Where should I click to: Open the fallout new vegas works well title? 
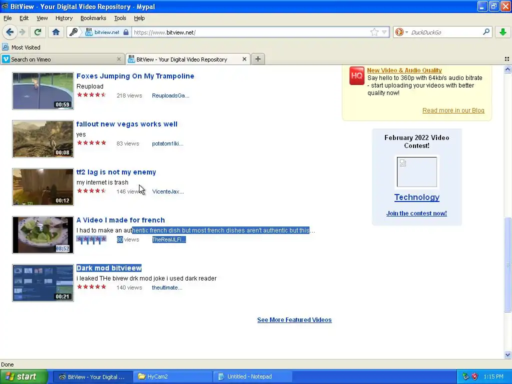coord(126,124)
